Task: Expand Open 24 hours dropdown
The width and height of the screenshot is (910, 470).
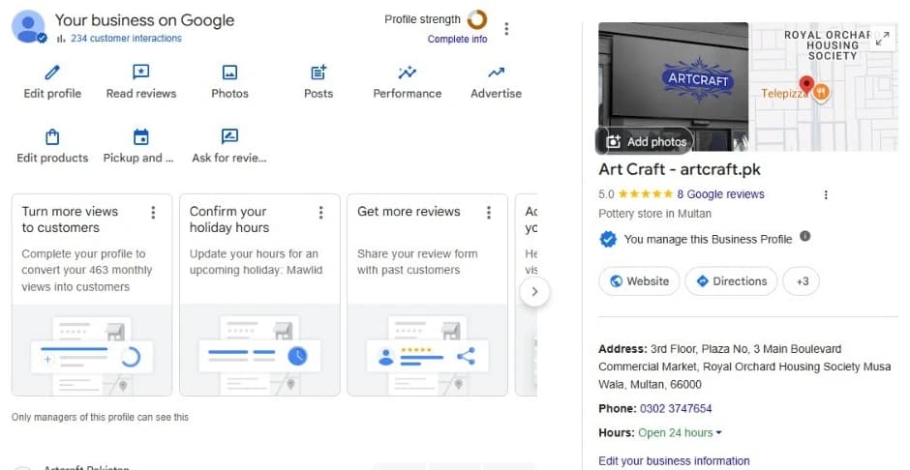Action: pyautogui.click(x=681, y=433)
